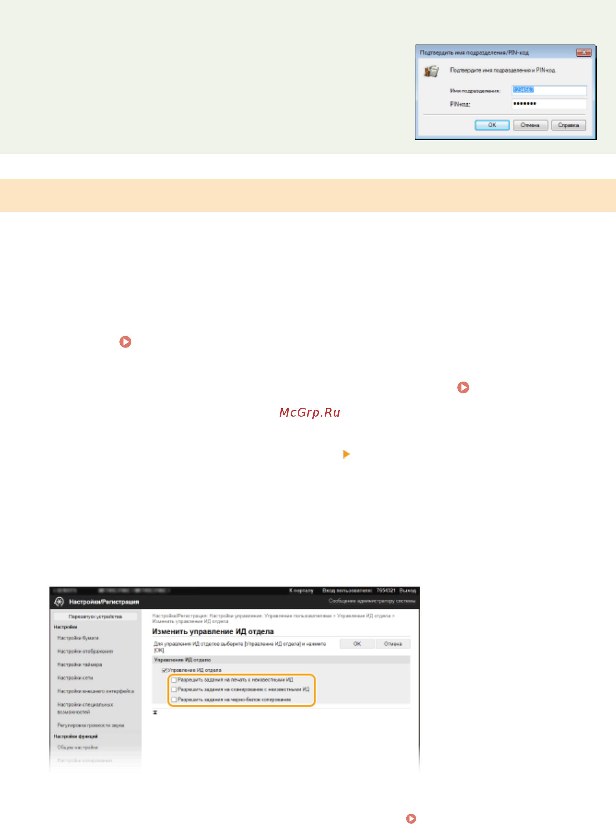Log out via the Выход link

[x=407, y=590]
